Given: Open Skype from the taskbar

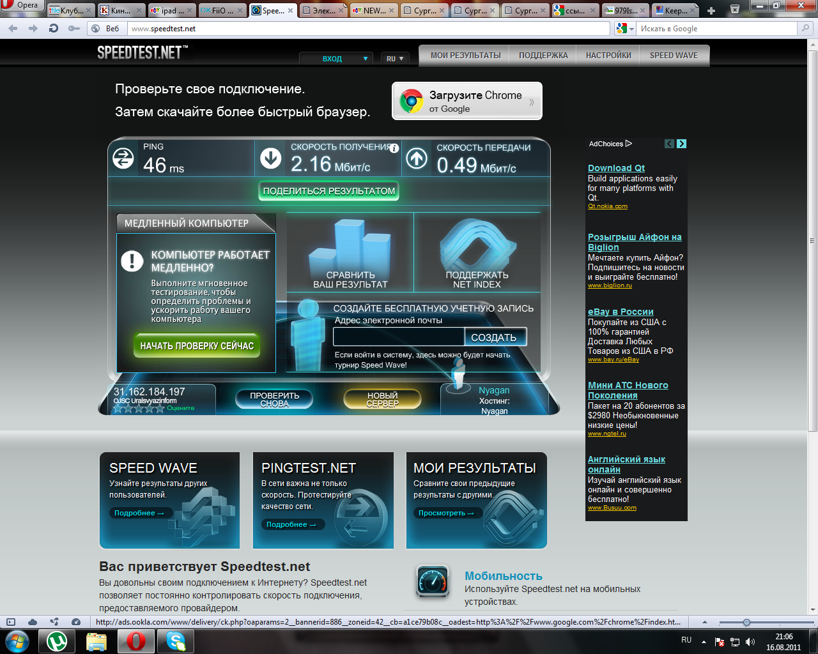Looking at the screenshot, I should 175,641.
